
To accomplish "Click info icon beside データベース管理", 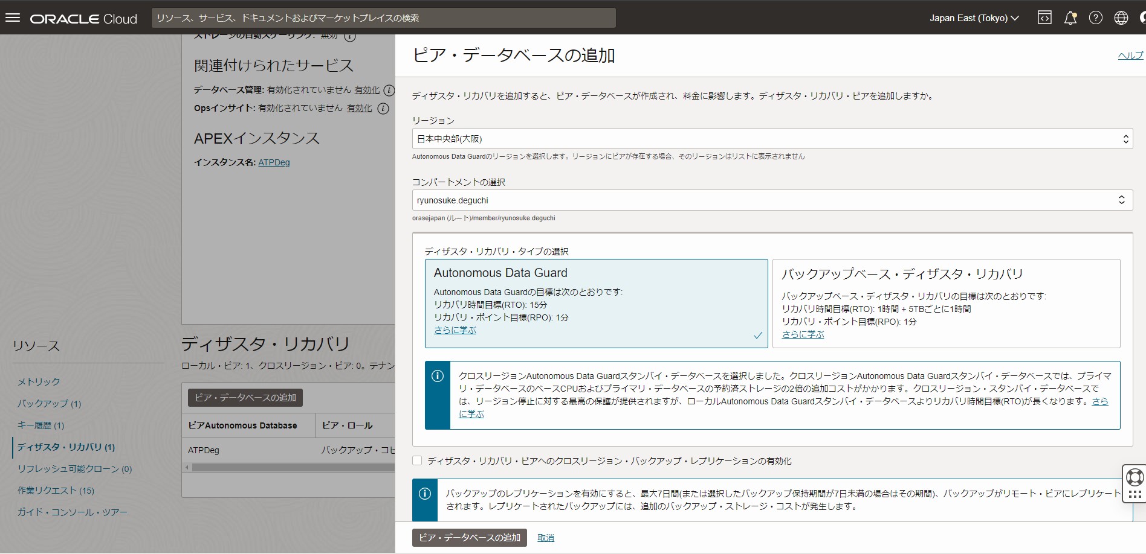I will 389,91.
